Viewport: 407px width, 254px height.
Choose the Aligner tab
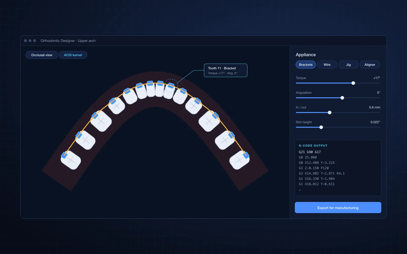370,65
